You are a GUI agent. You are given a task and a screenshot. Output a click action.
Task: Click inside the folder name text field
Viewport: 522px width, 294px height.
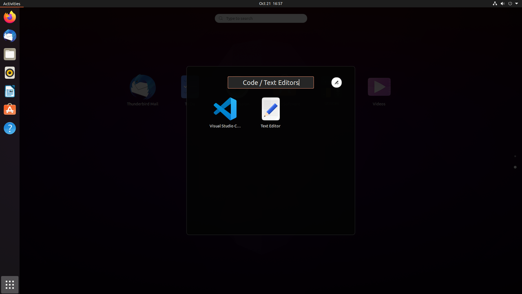(271, 82)
